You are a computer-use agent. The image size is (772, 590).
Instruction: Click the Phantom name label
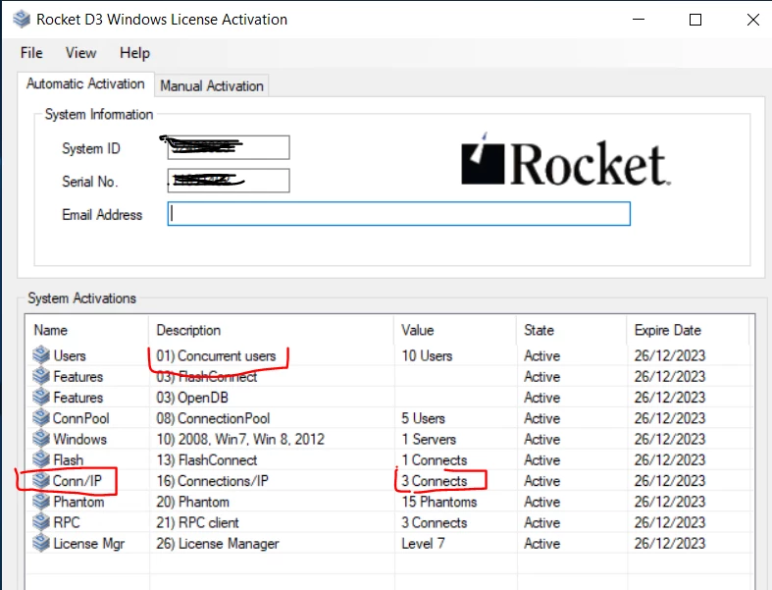(x=78, y=502)
